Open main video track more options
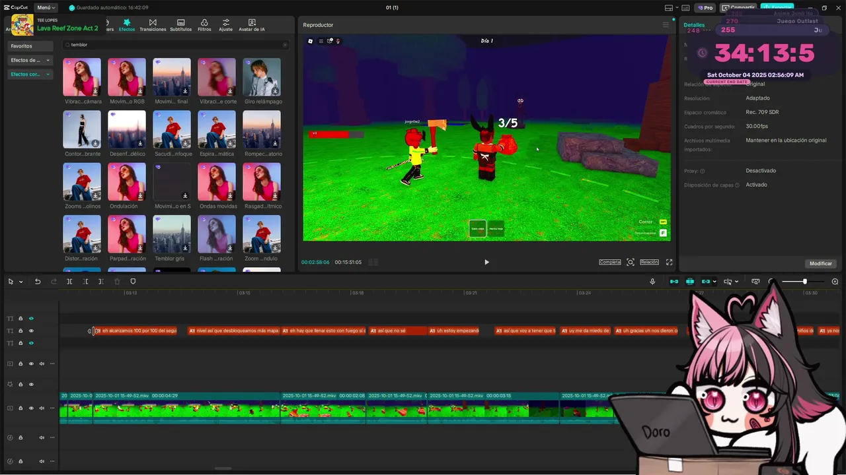Image resolution: width=846 pixels, height=475 pixels. coord(52,408)
